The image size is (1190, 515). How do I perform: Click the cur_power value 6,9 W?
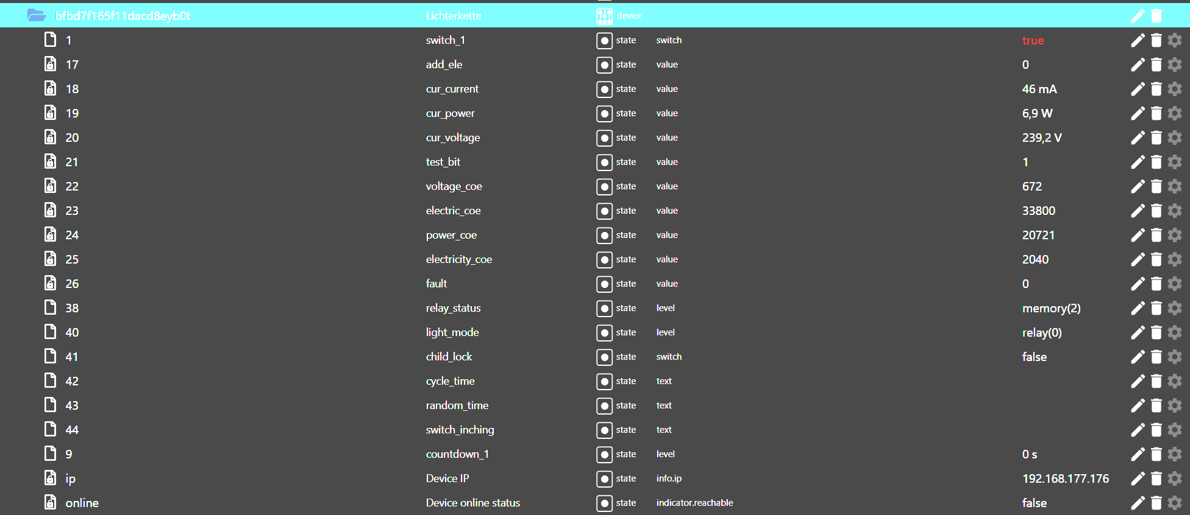tap(1038, 113)
